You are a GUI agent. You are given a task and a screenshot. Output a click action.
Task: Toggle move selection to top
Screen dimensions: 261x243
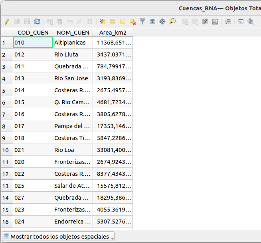pos(152,21)
